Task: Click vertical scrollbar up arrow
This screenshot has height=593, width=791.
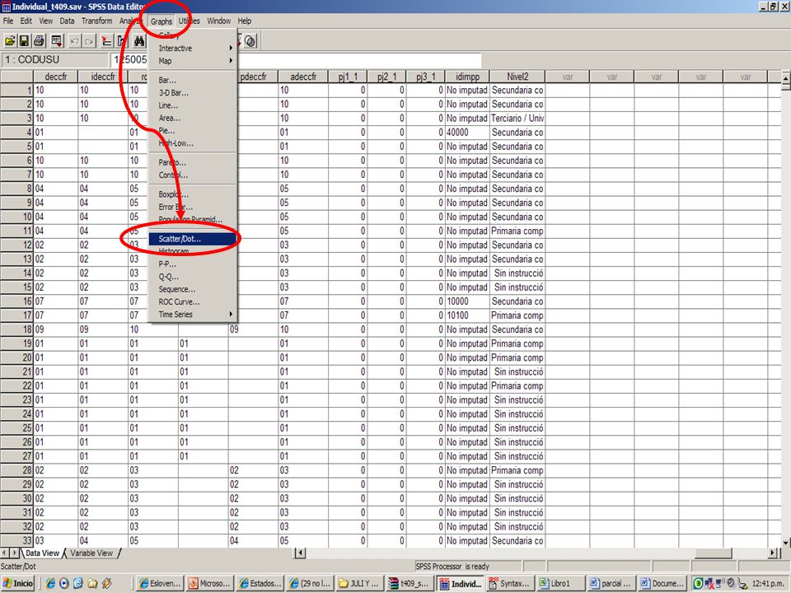Action: pyautogui.click(x=785, y=79)
